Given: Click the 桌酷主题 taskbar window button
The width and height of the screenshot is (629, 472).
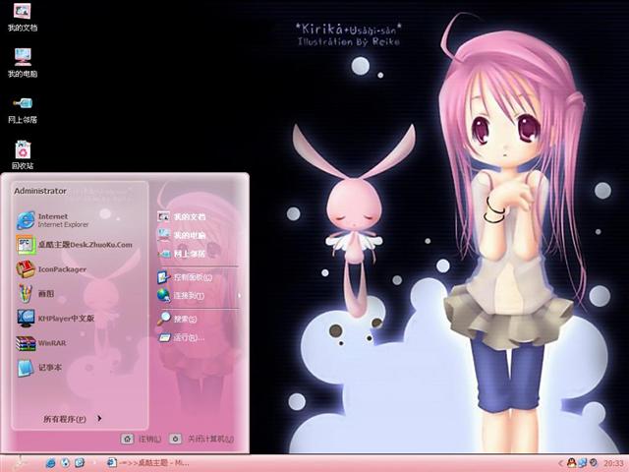Looking at the screenshot, I should pos(147,462).
